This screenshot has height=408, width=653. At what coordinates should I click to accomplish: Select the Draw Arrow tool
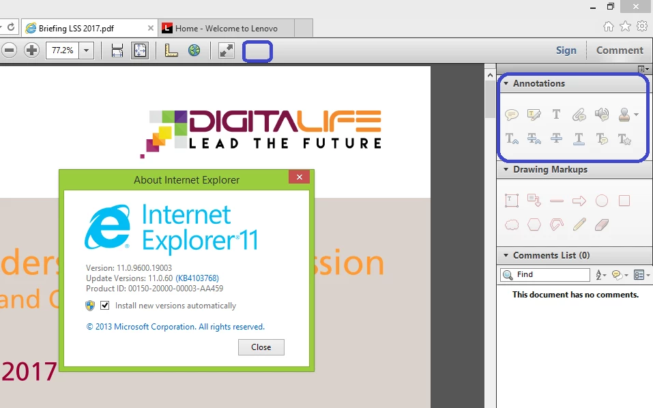(x=579, y=201)
